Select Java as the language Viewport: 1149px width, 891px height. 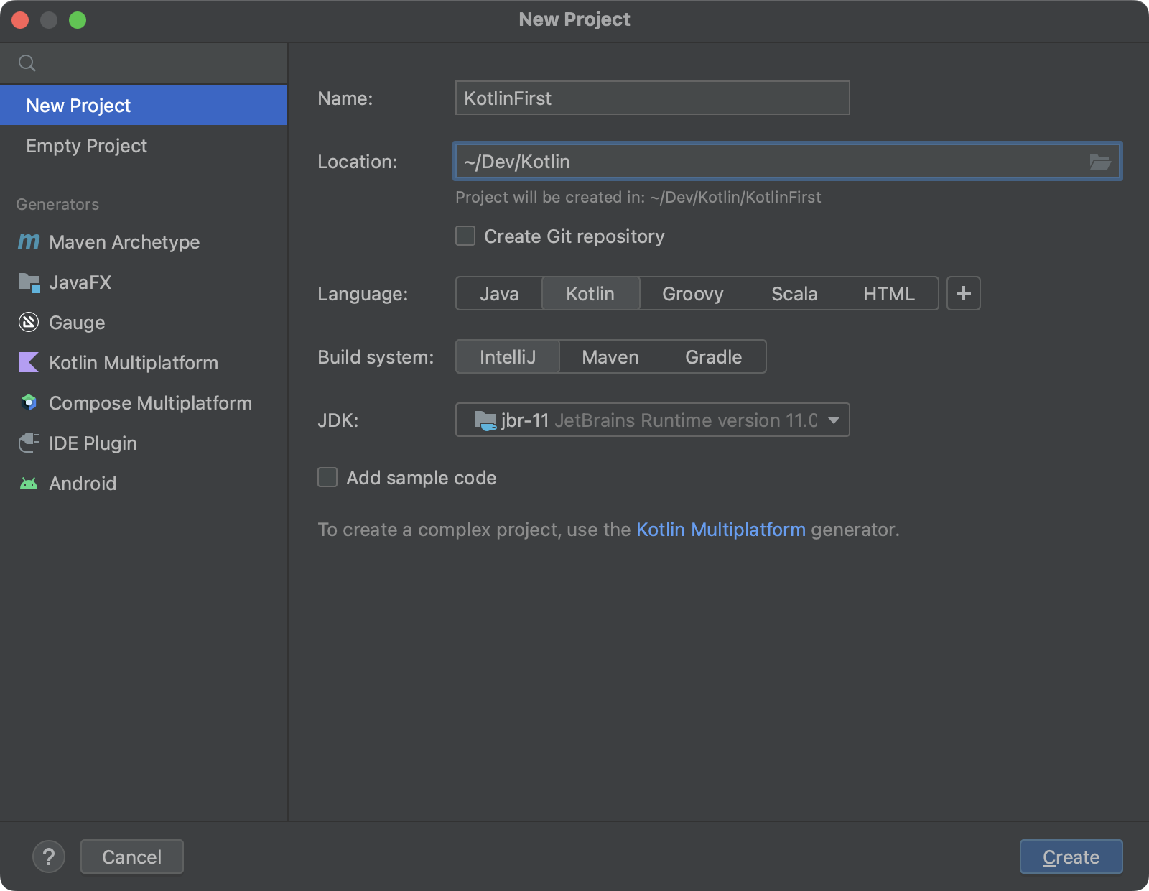coord(499,293)
